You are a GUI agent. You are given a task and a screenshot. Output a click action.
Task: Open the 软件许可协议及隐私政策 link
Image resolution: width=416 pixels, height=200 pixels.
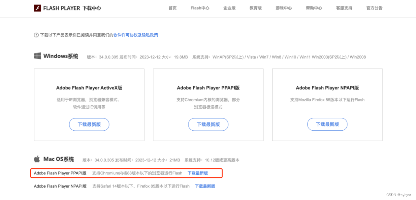point(136,35)
